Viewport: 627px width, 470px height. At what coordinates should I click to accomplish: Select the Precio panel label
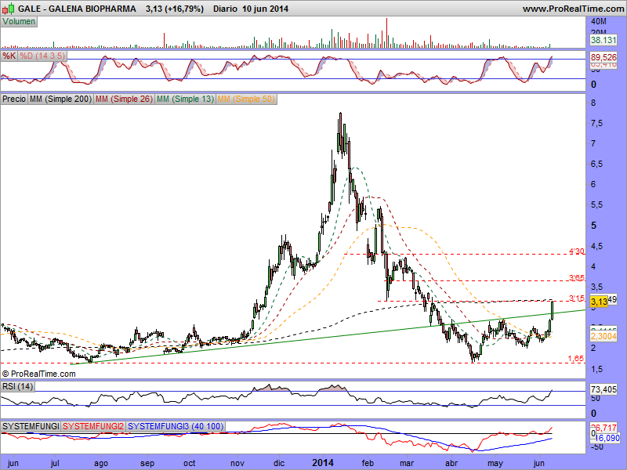pyautogui.click(x=14, y=99)
